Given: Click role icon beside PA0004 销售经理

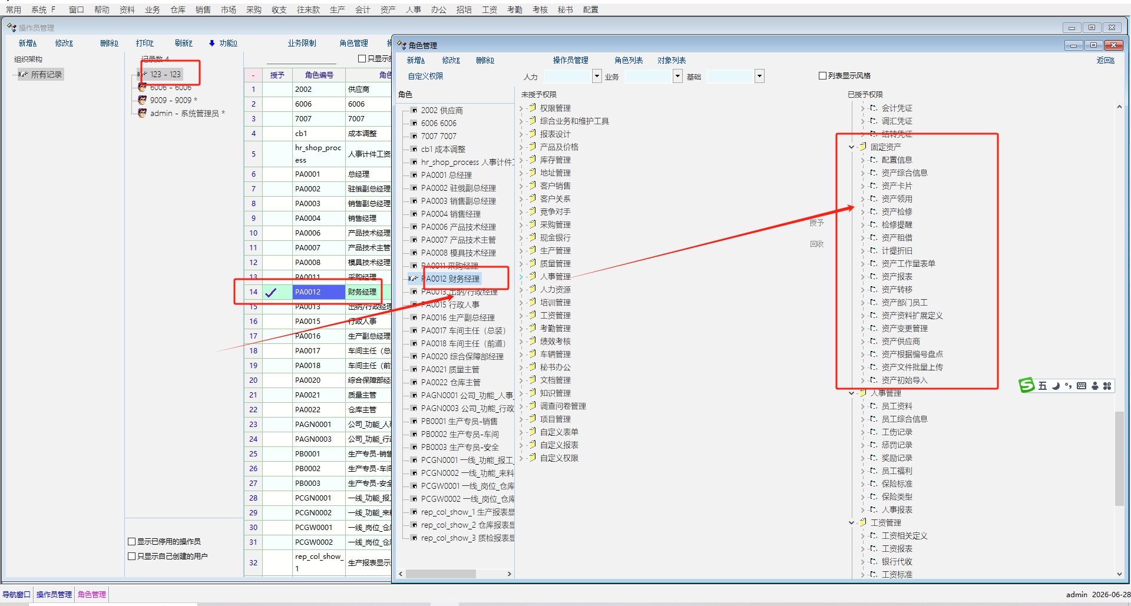Looking at the screenshot, I should [x=414, y=214].
